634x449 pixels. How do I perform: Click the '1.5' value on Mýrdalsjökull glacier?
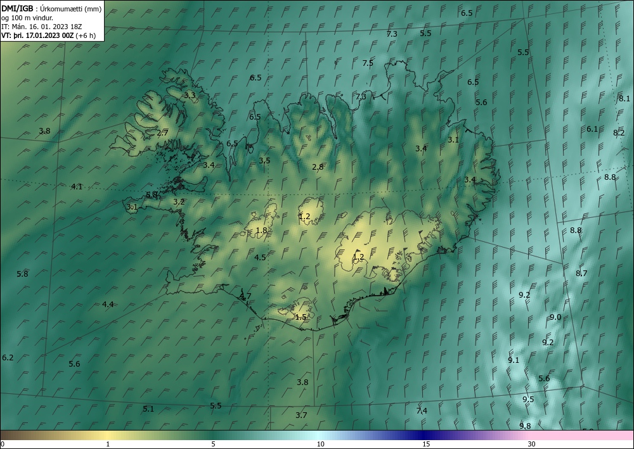pos(301,317)
